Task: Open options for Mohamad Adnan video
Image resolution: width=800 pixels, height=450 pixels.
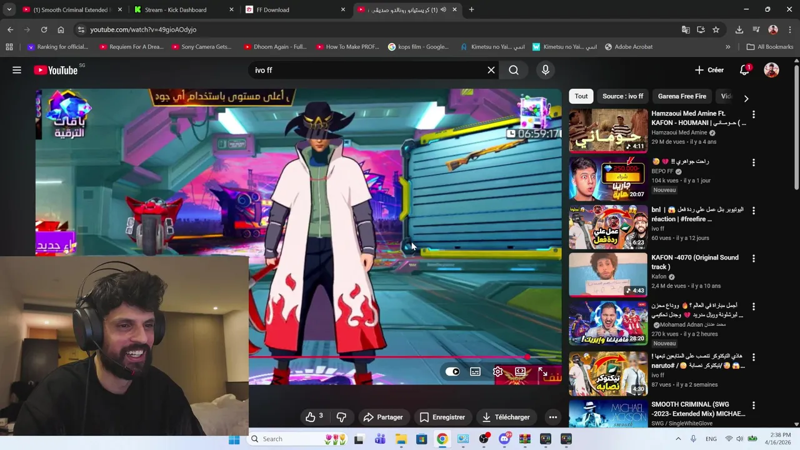Action: [753, 307]
